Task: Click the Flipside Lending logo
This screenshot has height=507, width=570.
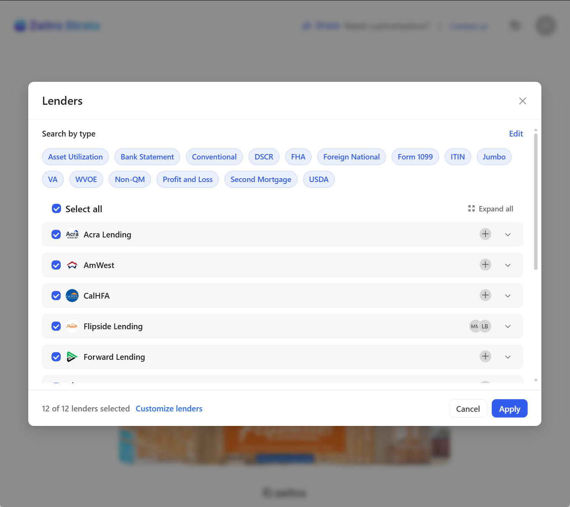Action: coord(72,326)
